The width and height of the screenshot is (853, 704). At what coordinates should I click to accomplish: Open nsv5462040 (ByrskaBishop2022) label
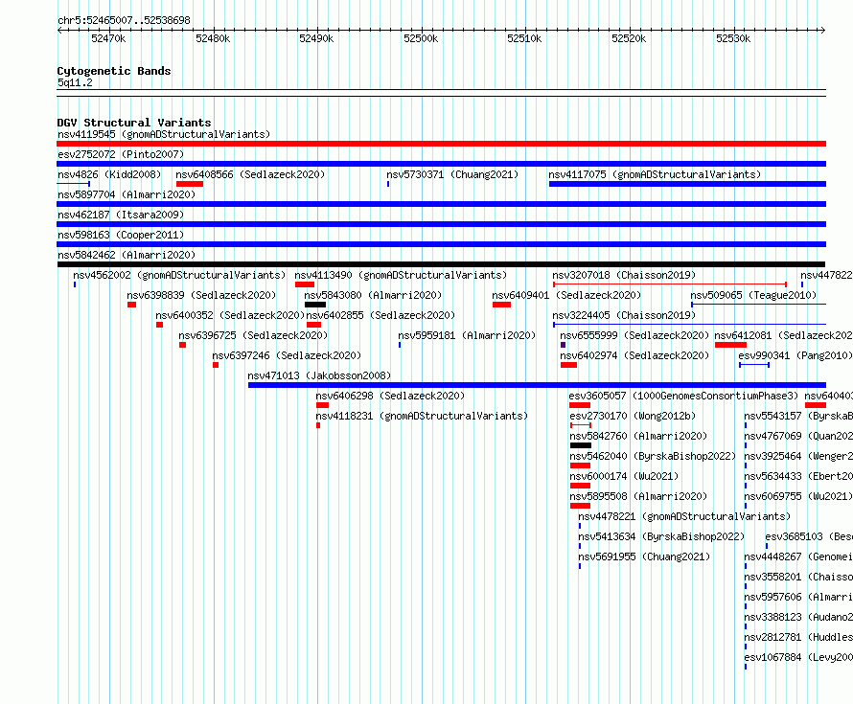click(x=653, y=456)
